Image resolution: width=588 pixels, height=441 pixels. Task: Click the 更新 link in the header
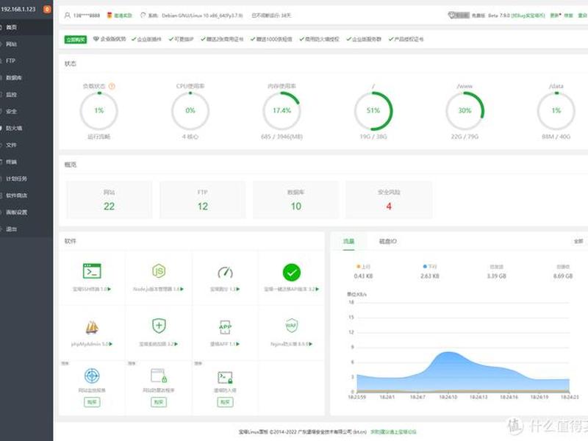(x=556, y=15)
